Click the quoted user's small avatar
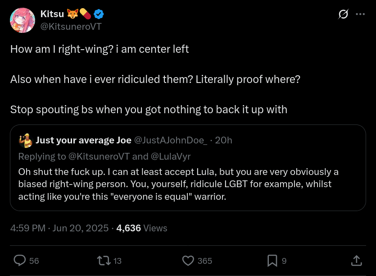 point(26,140)
